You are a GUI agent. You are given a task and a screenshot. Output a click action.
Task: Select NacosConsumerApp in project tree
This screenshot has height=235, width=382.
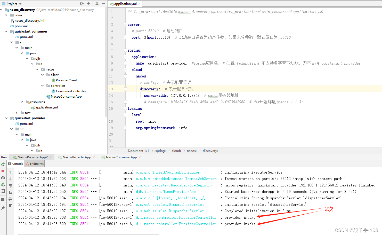66,97
